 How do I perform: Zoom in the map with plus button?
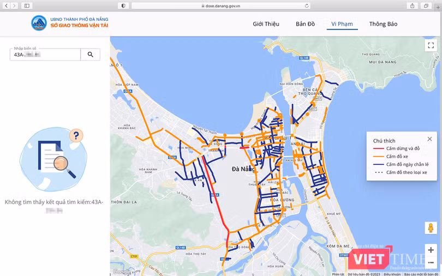point(431,250)
